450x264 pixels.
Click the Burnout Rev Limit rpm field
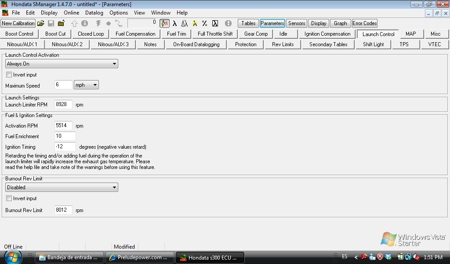(x=63, y=210)
